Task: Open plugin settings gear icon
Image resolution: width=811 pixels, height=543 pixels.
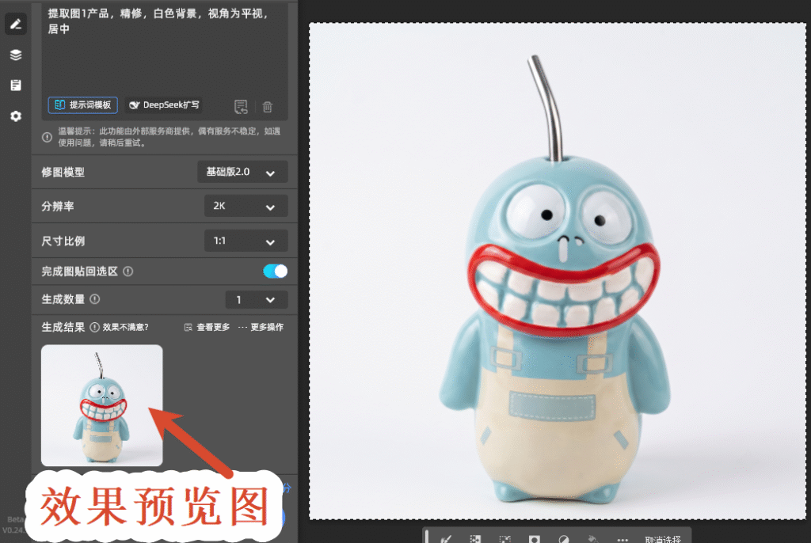Action: (x=16, y=116)
